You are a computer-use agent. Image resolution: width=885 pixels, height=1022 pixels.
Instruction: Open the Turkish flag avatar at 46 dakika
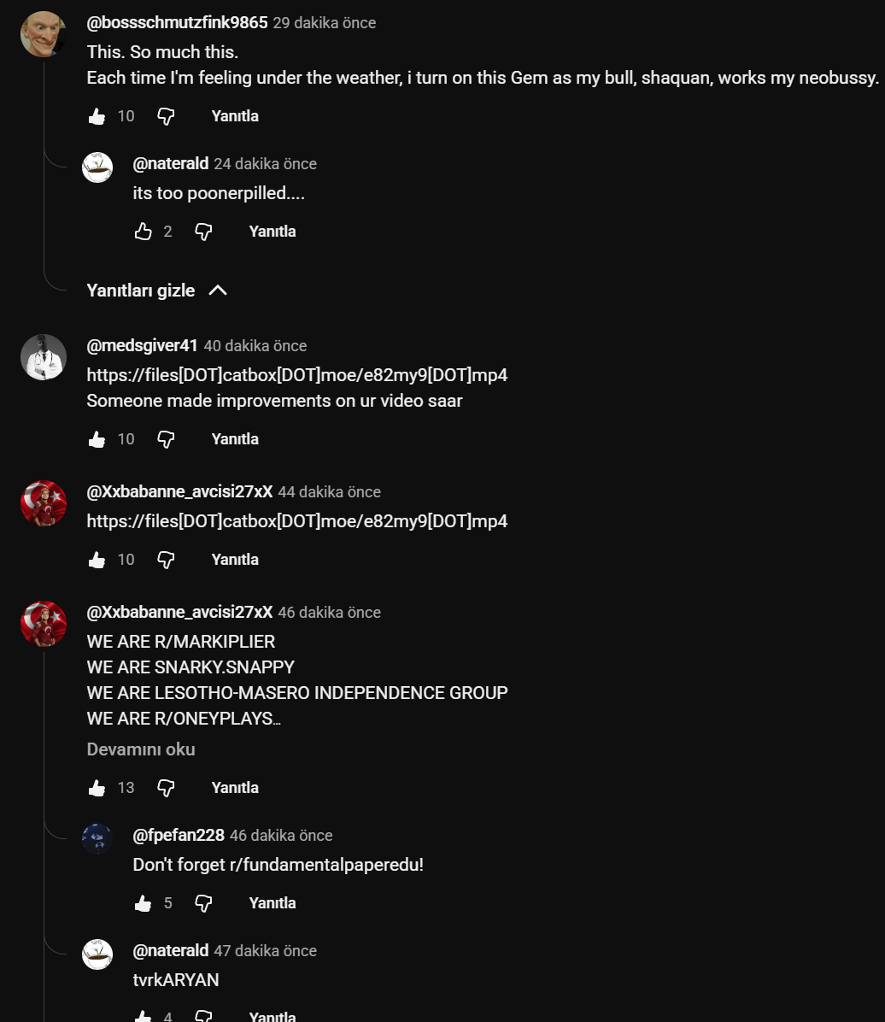tap(44, 624)
